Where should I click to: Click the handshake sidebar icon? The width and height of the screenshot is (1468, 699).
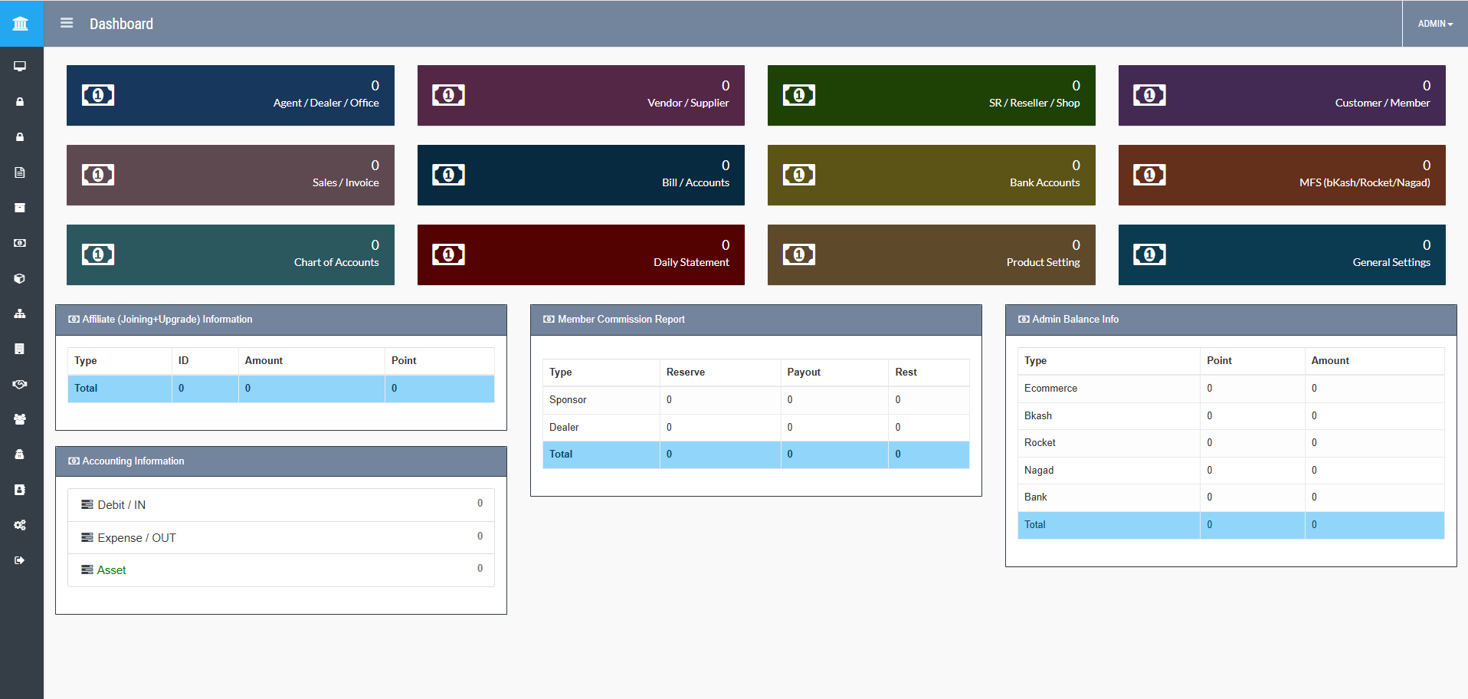(x=20, y=384)
